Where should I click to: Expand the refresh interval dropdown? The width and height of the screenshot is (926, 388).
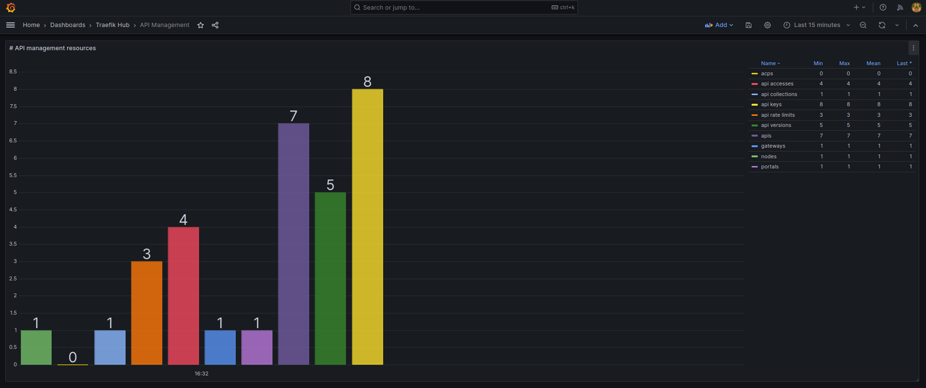[x=897, y=25]
